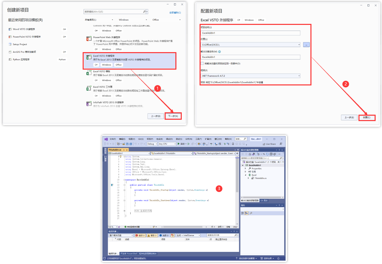Switch to the Git 更改 tab
This screenshot has height=264, width=382.
point(264,200)
